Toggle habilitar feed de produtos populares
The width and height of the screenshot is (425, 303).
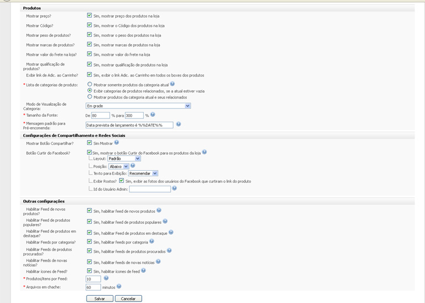tap(89, 221)
